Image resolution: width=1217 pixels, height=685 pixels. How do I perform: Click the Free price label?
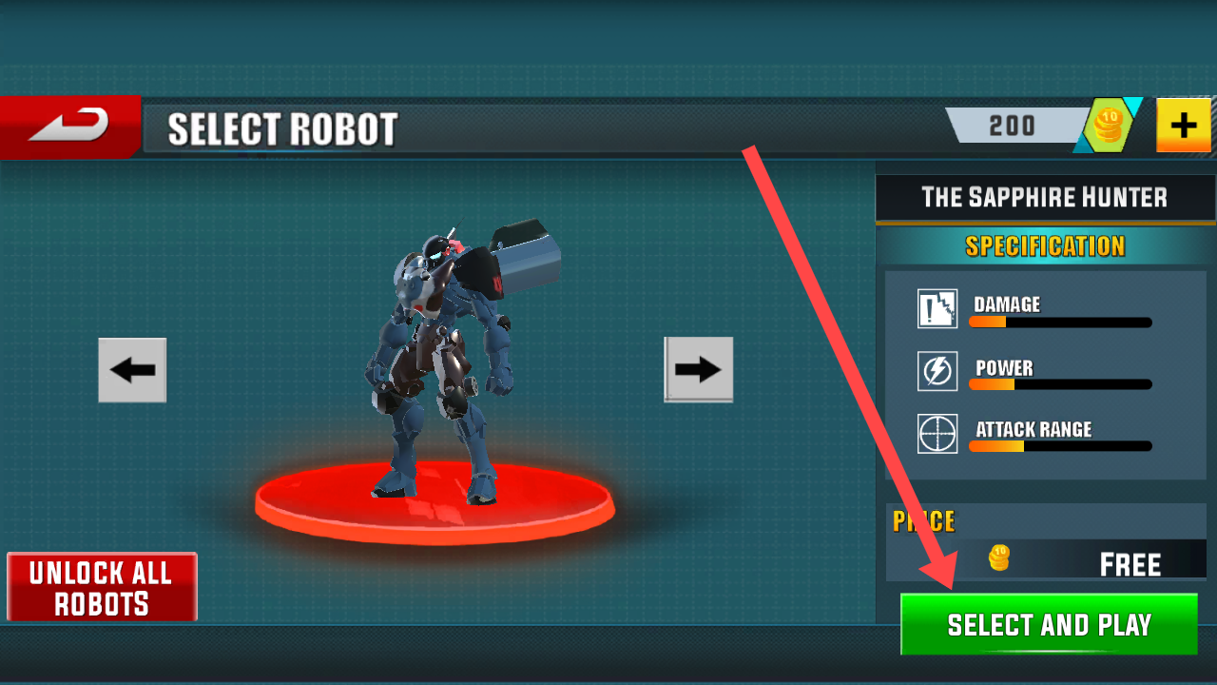tap(1130, 565)
